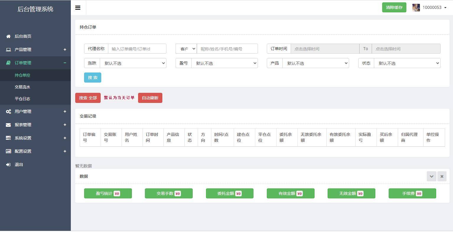
Task: Click the 搜索 全部 button
Action: [88, 98]
